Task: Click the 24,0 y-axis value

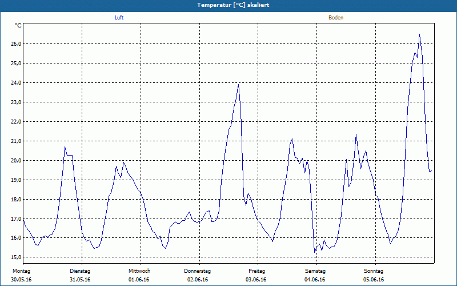Action: [16, 82]
